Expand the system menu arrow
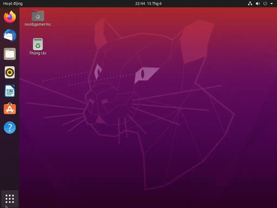This screenshot has height=208, width=277. point(272,4)
